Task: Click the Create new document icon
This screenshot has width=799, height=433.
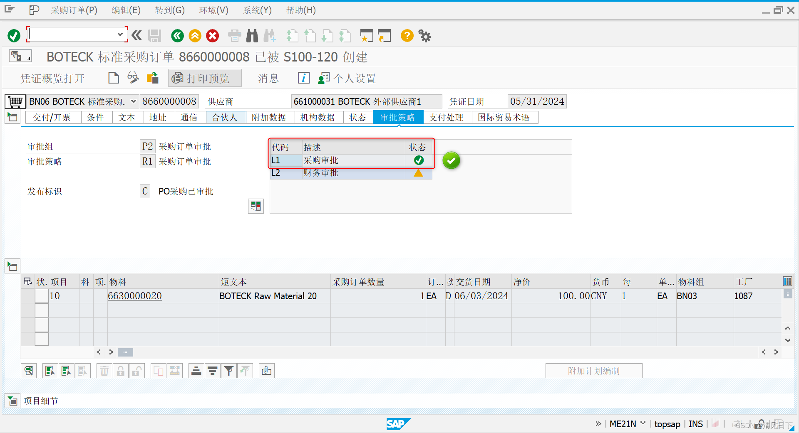Action: 114,78
